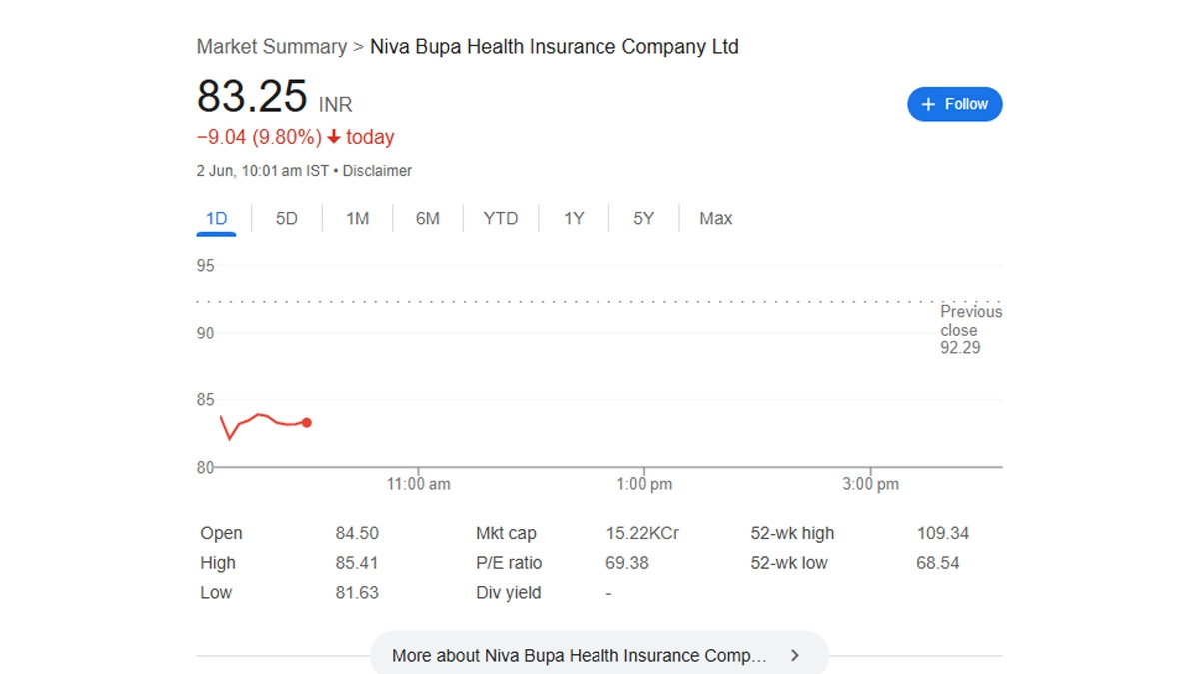Click the 83.25 stock price value

point(252,97)
